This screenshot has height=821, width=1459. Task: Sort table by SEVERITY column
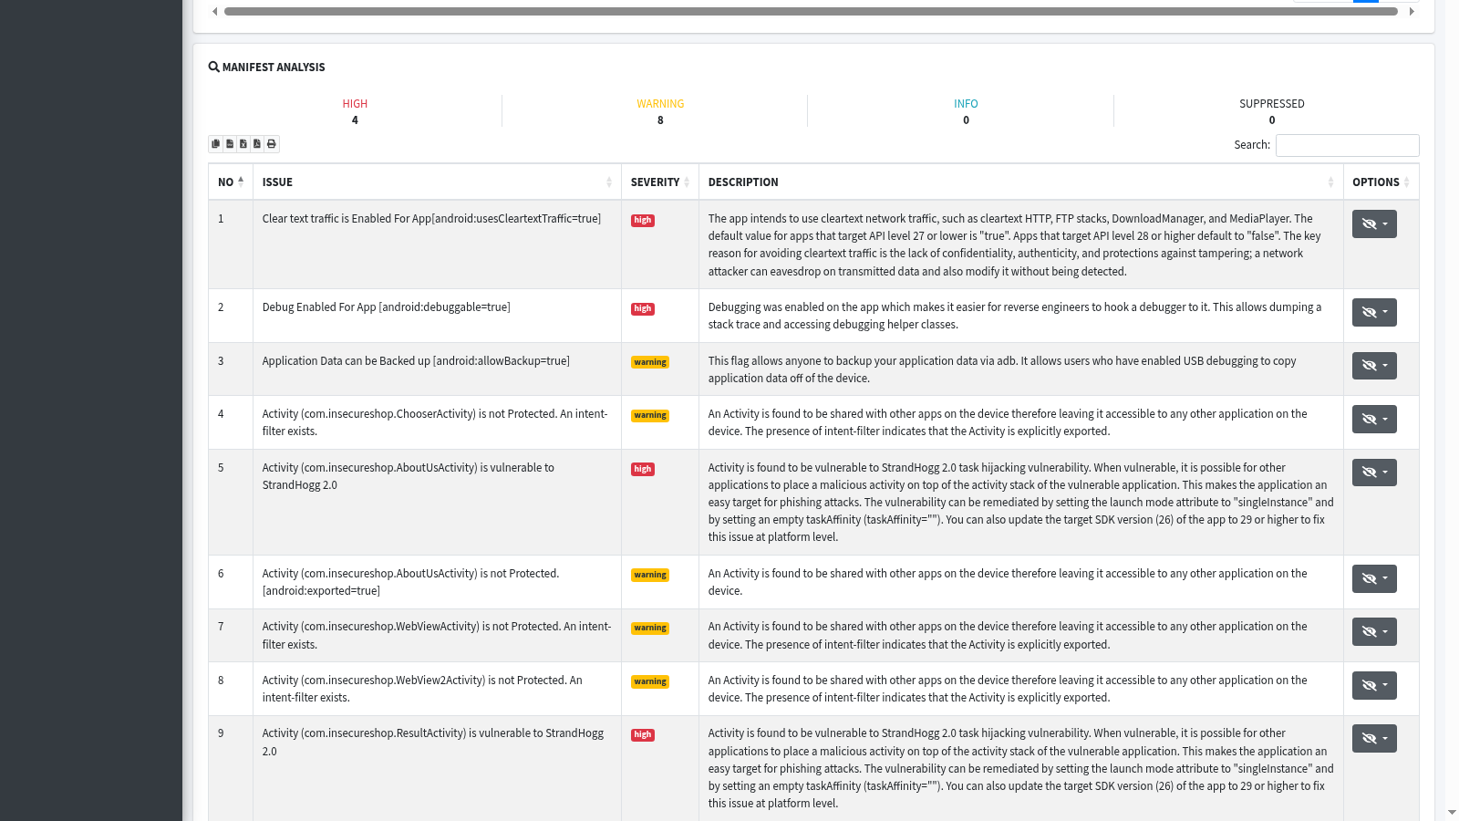660,182
